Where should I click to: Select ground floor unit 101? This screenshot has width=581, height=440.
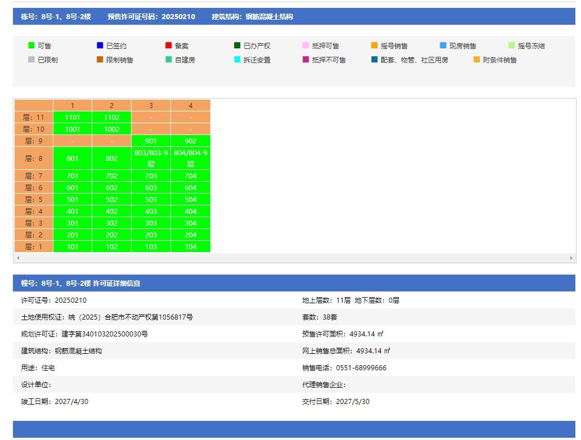point(72,247)
